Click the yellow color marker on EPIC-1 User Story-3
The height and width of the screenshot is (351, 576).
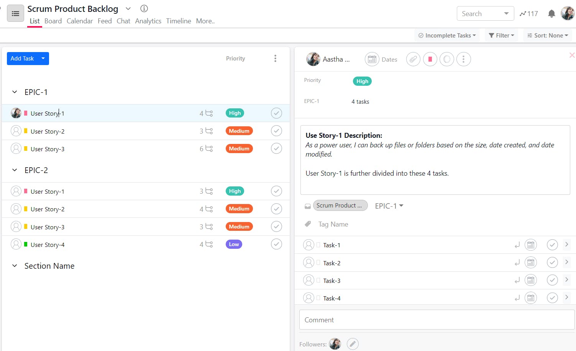[26, 149]
